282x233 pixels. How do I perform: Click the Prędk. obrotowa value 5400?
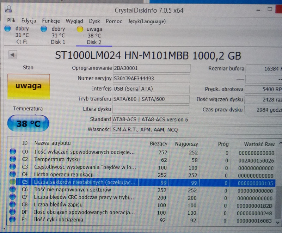(x=263, y=89)
